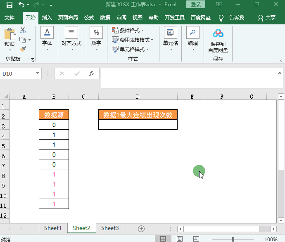285x242 pixels.
Task: Click the format painter brush
Action: [23, 49]
